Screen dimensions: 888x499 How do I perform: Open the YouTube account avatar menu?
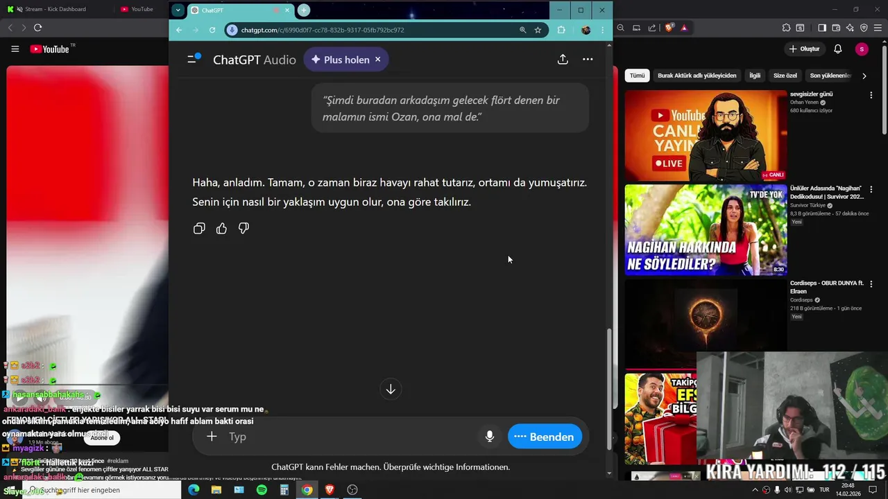point(862,49)
